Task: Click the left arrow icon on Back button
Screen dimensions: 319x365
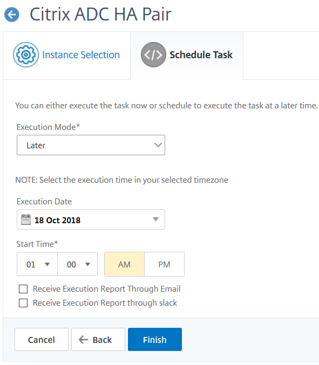Action: coord(83,340)
